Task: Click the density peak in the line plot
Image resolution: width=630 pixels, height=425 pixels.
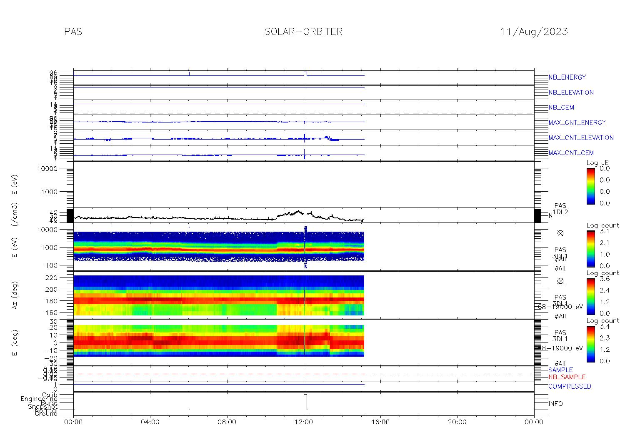Action: tap(298, 211)
